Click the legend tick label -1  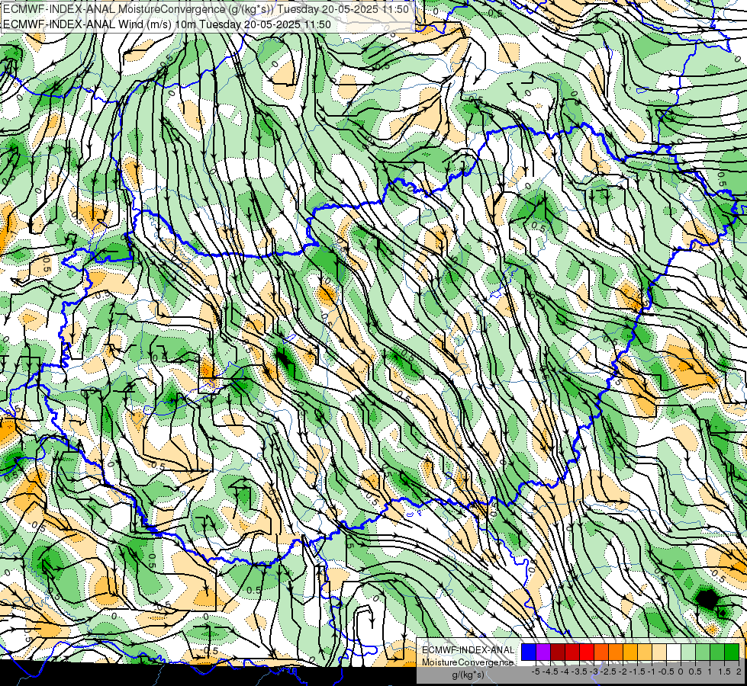tap(652, 672)
